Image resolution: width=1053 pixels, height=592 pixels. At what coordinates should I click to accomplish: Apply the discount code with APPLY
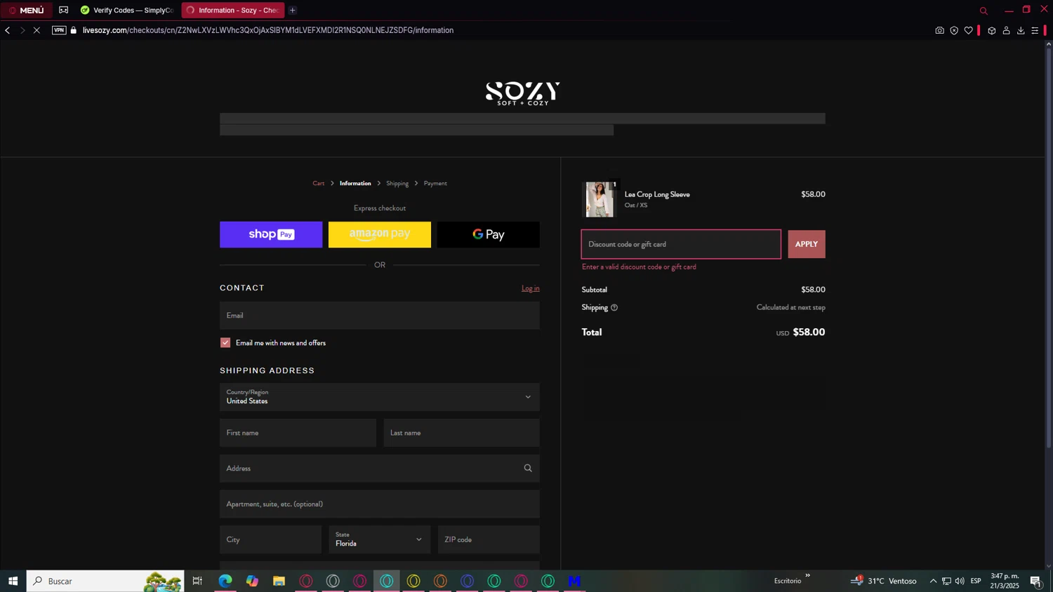point(807,244)
